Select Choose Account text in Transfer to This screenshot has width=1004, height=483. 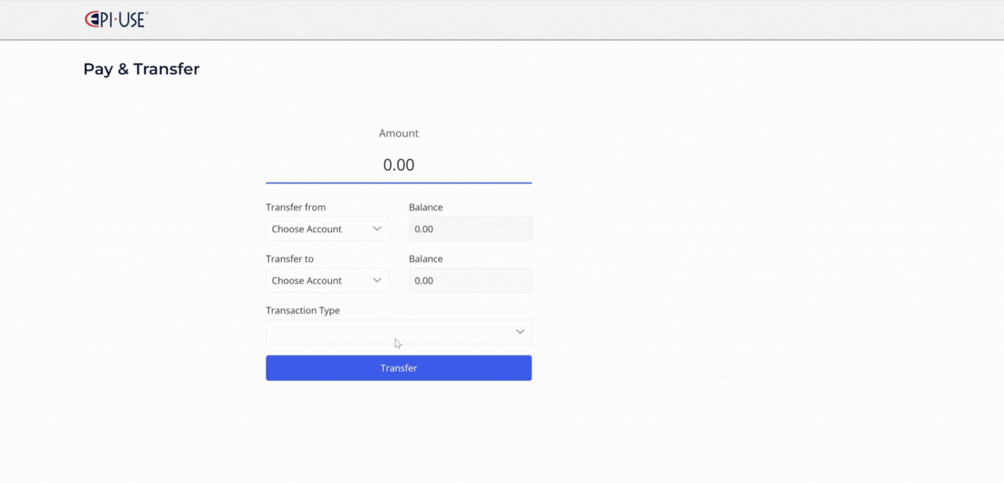click(x=306, y=281)
